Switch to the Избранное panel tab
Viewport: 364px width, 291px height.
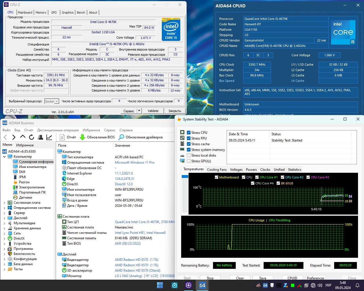(x=25, y=145)
